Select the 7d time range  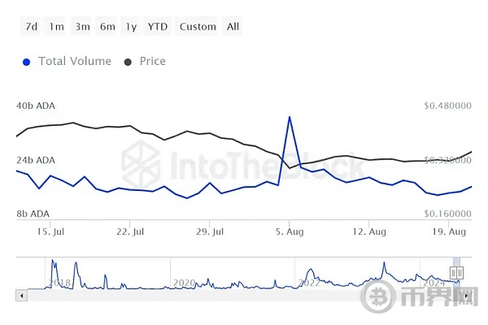(x=32, y=27)
